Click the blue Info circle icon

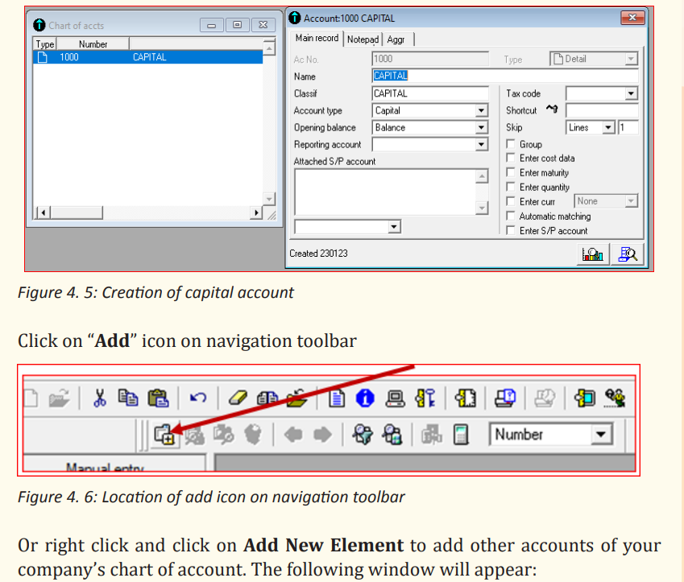(365, 398)
